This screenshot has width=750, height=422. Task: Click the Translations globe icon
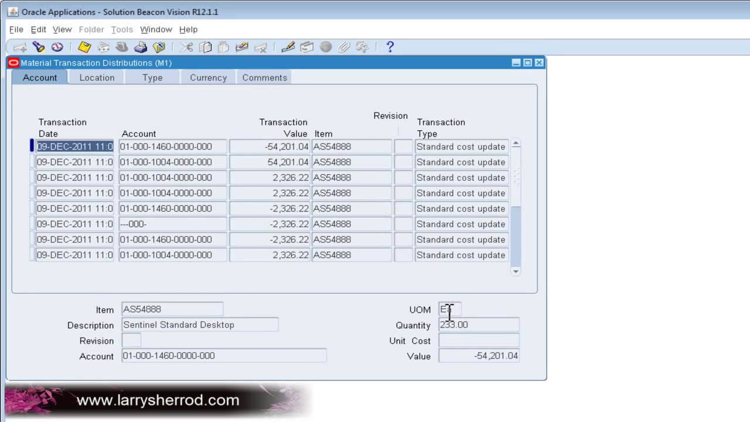[x=326, y=47]
